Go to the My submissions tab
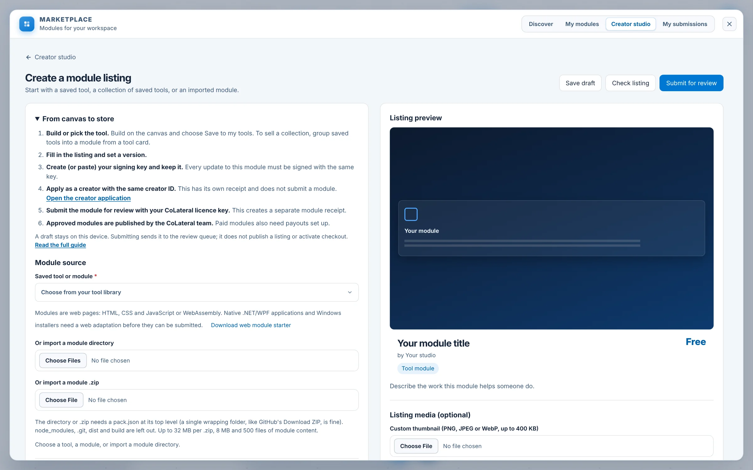The width and height of the screenshot is (753, 470). [685, 24]
